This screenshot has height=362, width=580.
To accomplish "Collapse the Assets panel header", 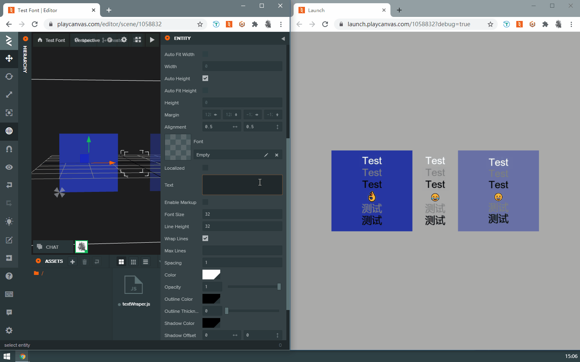I will point(38,261).
